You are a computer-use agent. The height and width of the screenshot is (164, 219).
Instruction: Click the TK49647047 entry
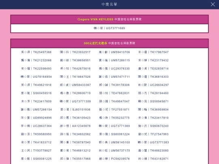(x=114, y=101)
